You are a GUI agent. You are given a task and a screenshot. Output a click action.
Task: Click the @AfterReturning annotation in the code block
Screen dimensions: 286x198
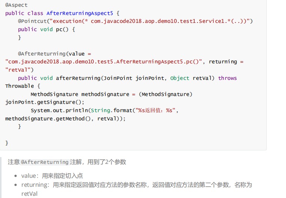[42, 54]
